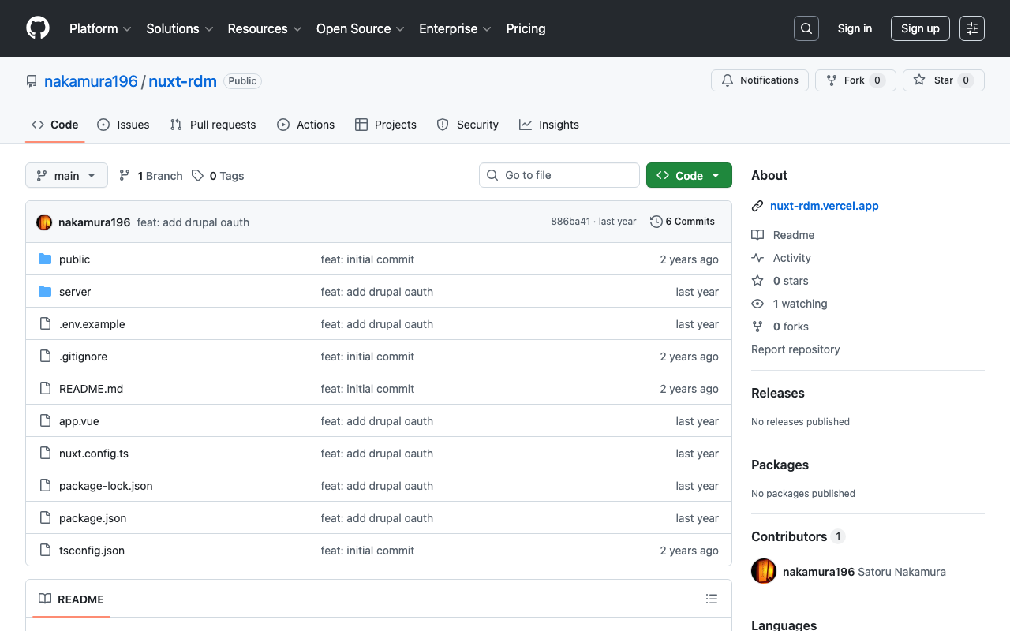This screenshot has width=1010, height=631.
Task: Star the nuxt-rdm repository
Action: pos(943,80)
